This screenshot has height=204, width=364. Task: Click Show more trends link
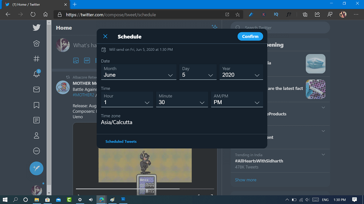pyautogui.click(x=246, y=180)
